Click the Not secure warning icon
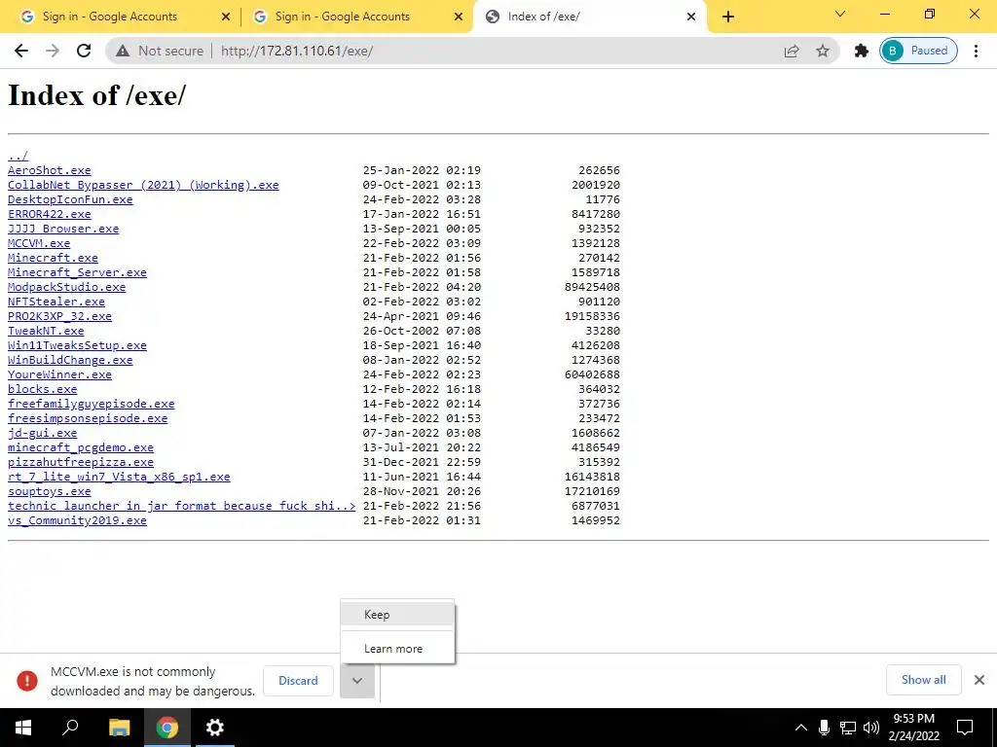The image size is (997, 747). click(x=123, y=51)
